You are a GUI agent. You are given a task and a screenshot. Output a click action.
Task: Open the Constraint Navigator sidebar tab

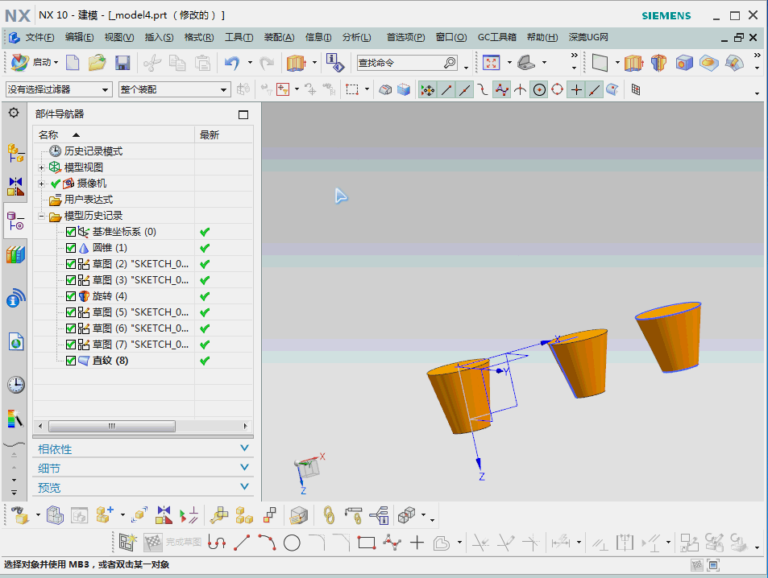coord(15,187)
